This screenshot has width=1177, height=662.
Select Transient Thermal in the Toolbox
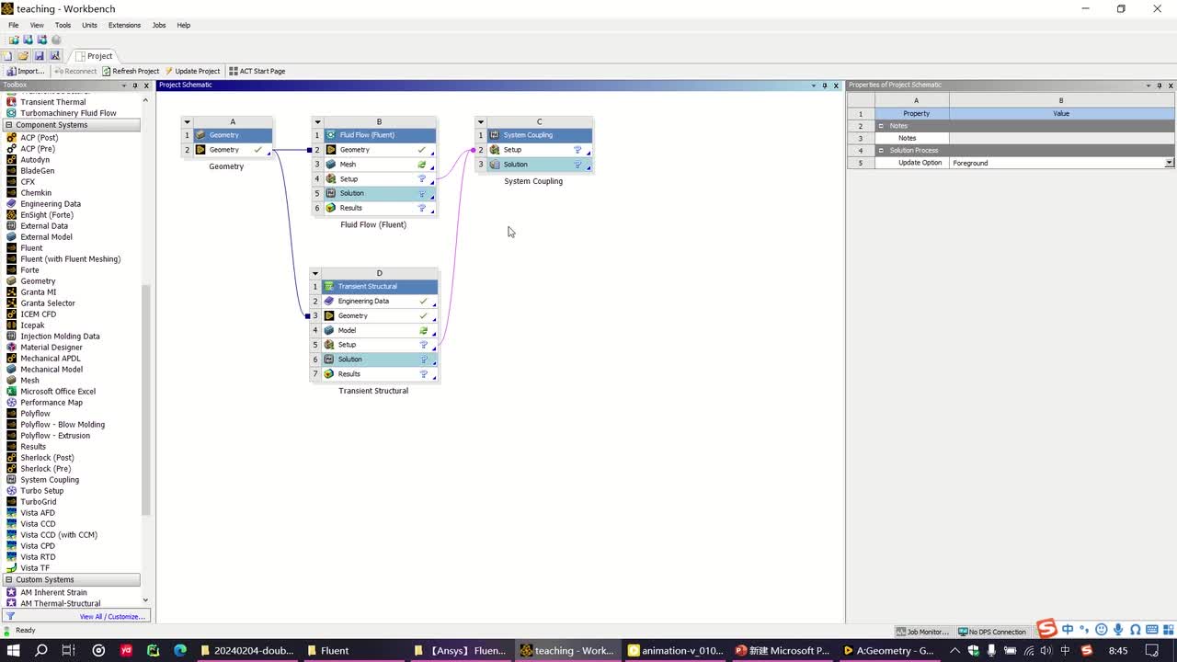[x=52, y=102]
